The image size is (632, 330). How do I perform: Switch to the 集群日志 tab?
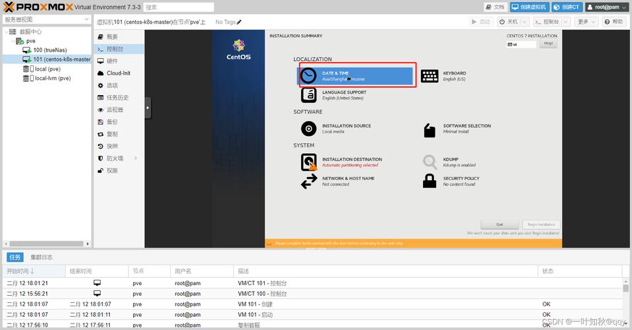42,257
